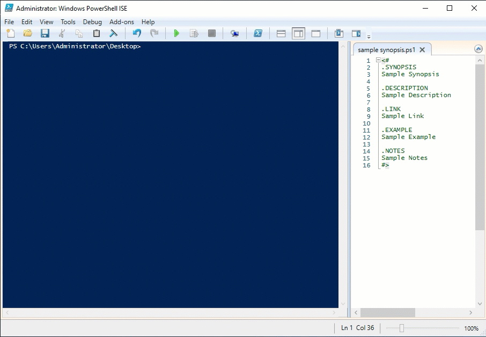Open New Remote PowerShell Tab icon

tap(234, 33)
